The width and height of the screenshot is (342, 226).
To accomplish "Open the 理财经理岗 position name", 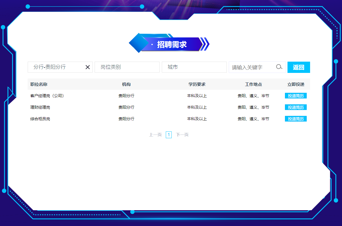I will [40, 107].
